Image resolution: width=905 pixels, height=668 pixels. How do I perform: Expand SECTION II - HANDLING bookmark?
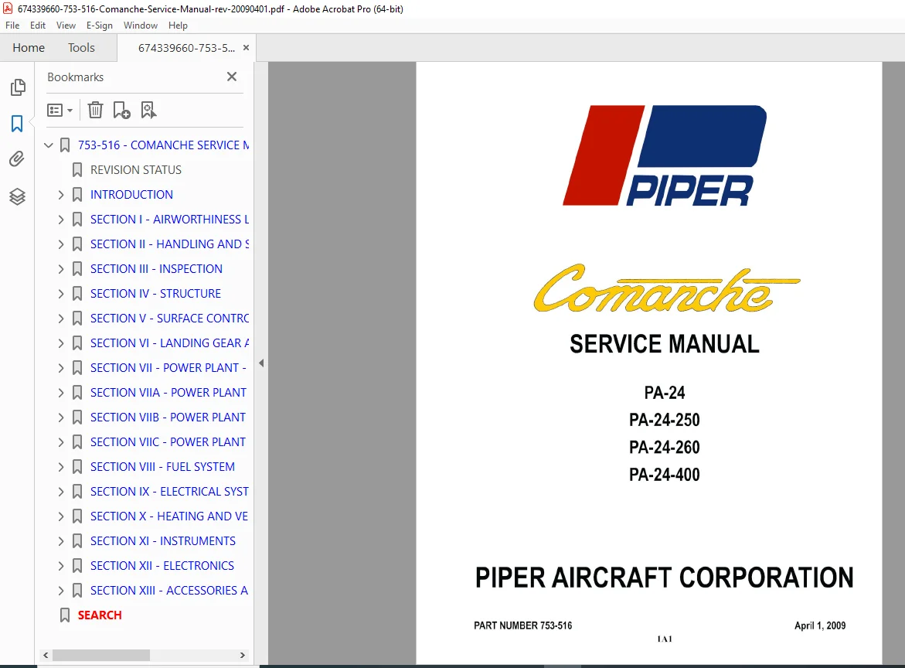coord(61,244)
